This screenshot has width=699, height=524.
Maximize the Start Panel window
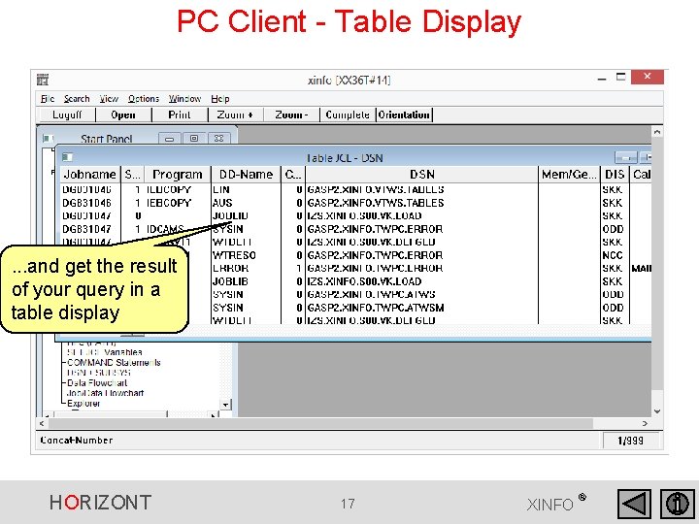194,139
